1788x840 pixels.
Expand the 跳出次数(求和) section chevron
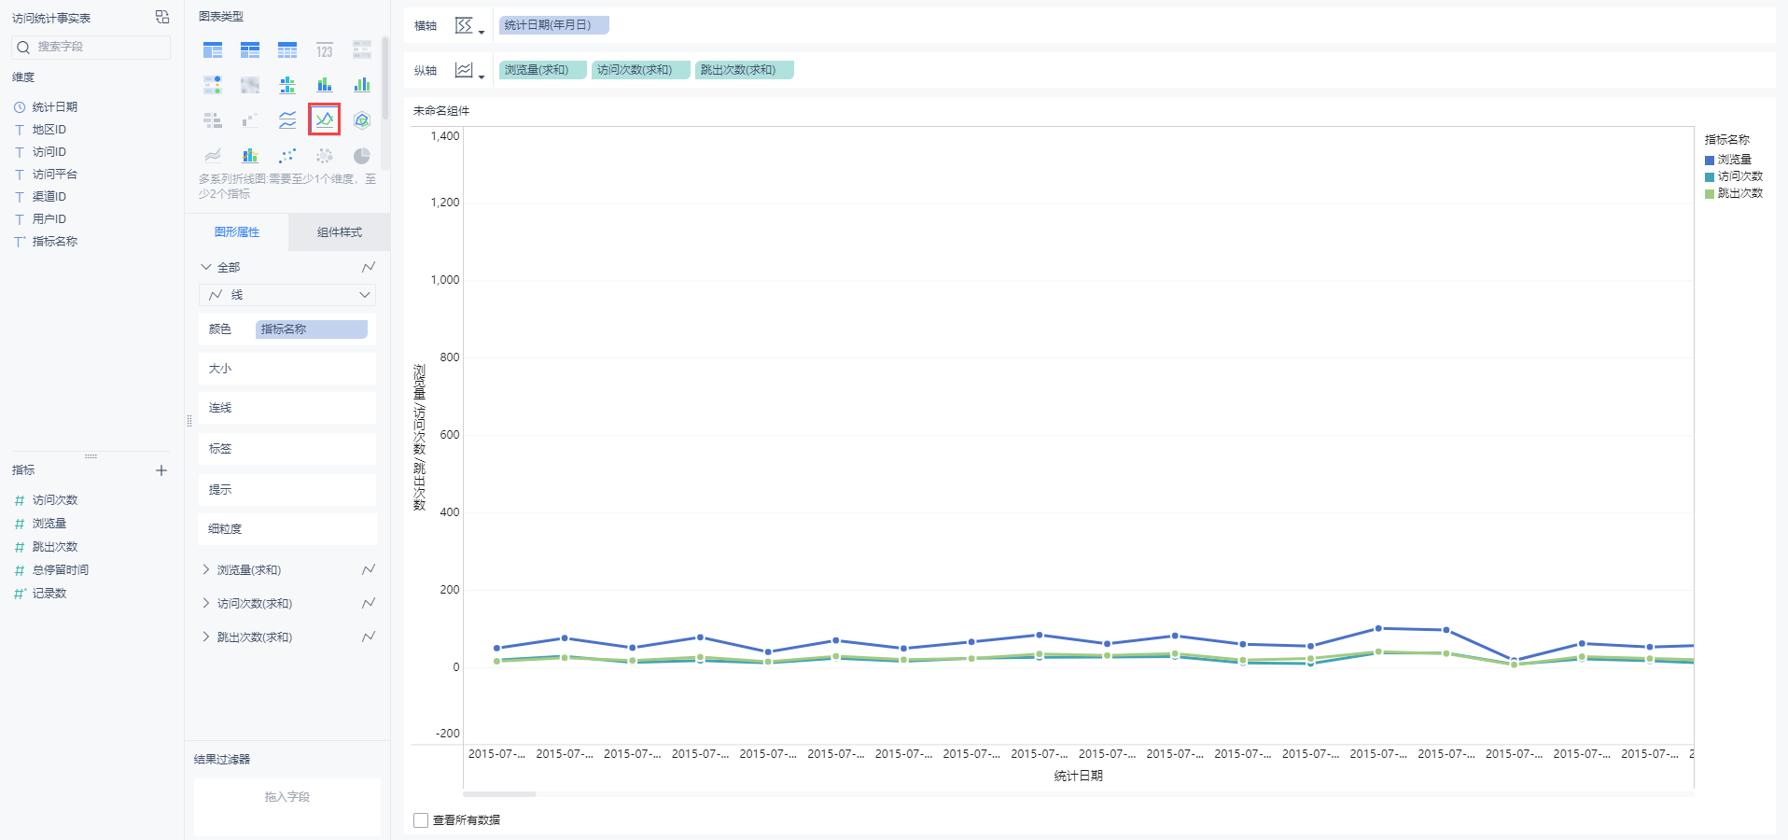pyautogui.click(x=206, y=637)
